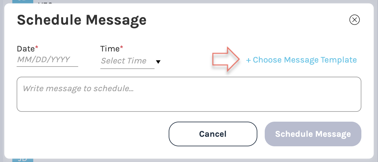
Task: Click the Select Time placeholder text
Action: pos(124,61)
